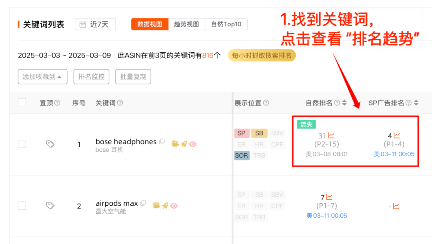Image resolution: width=432 pixels, height=244 pixels.
Task: Expand the 添加收藏到 dropdown
Action: point(43,77)
